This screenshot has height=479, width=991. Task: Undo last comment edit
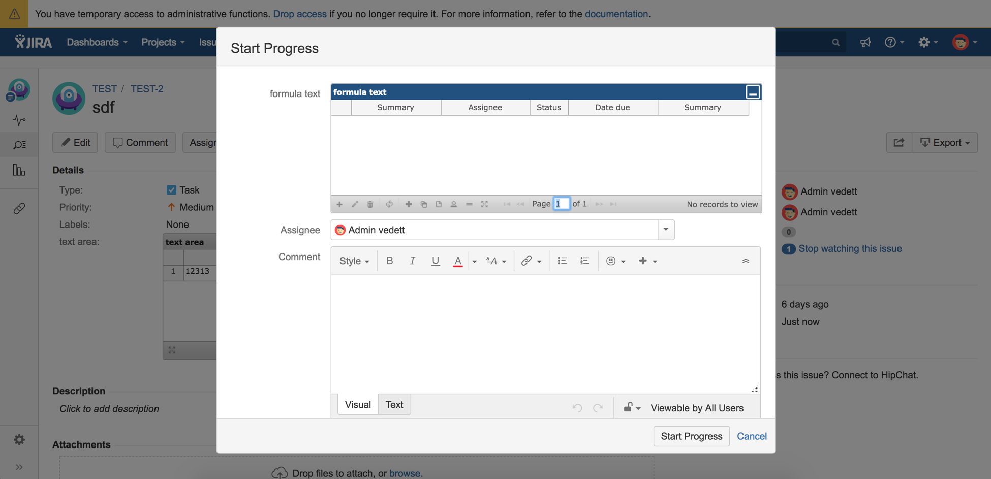tap(577, 407)
